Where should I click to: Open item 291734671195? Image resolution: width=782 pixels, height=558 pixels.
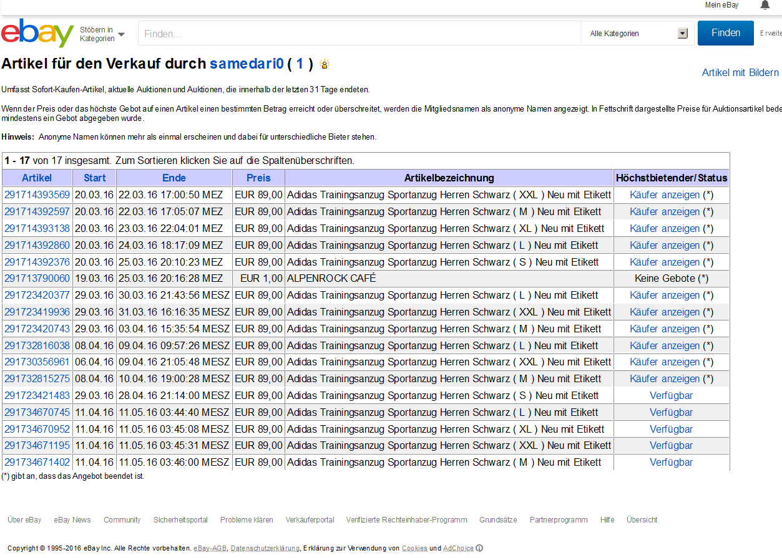pos(37,445)
